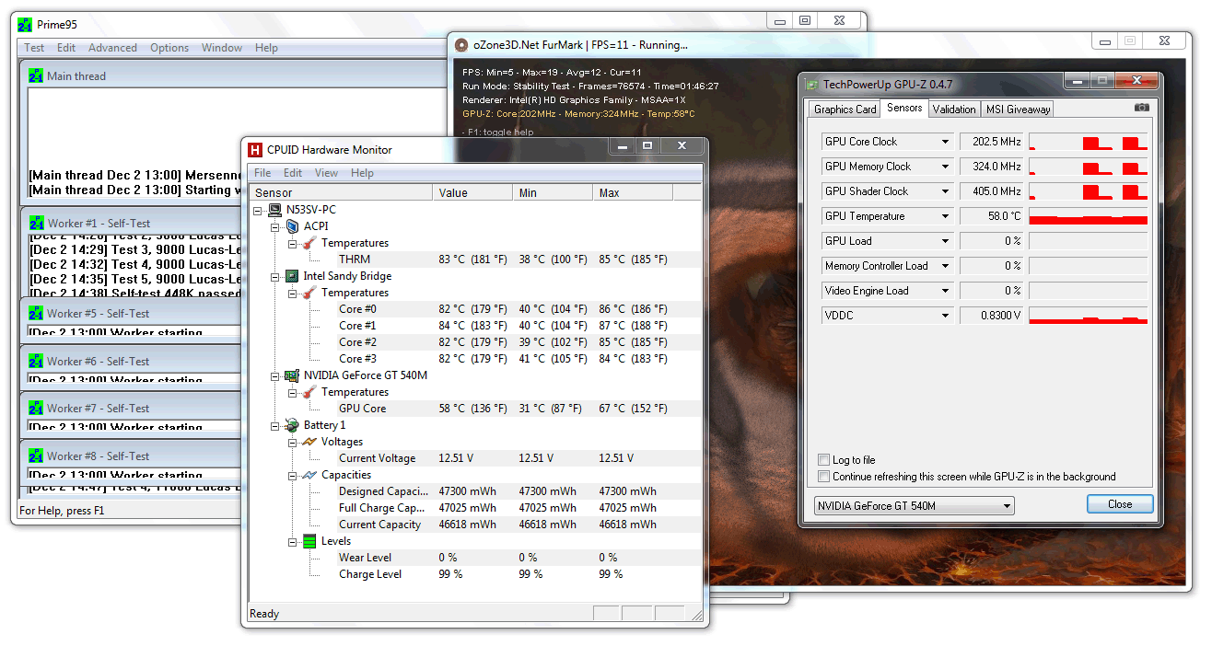The width and height of the screenshot is (1212, 646).
Task: Click the Worker #7 Self-Test window icon
Action: (x=36, y=408)
